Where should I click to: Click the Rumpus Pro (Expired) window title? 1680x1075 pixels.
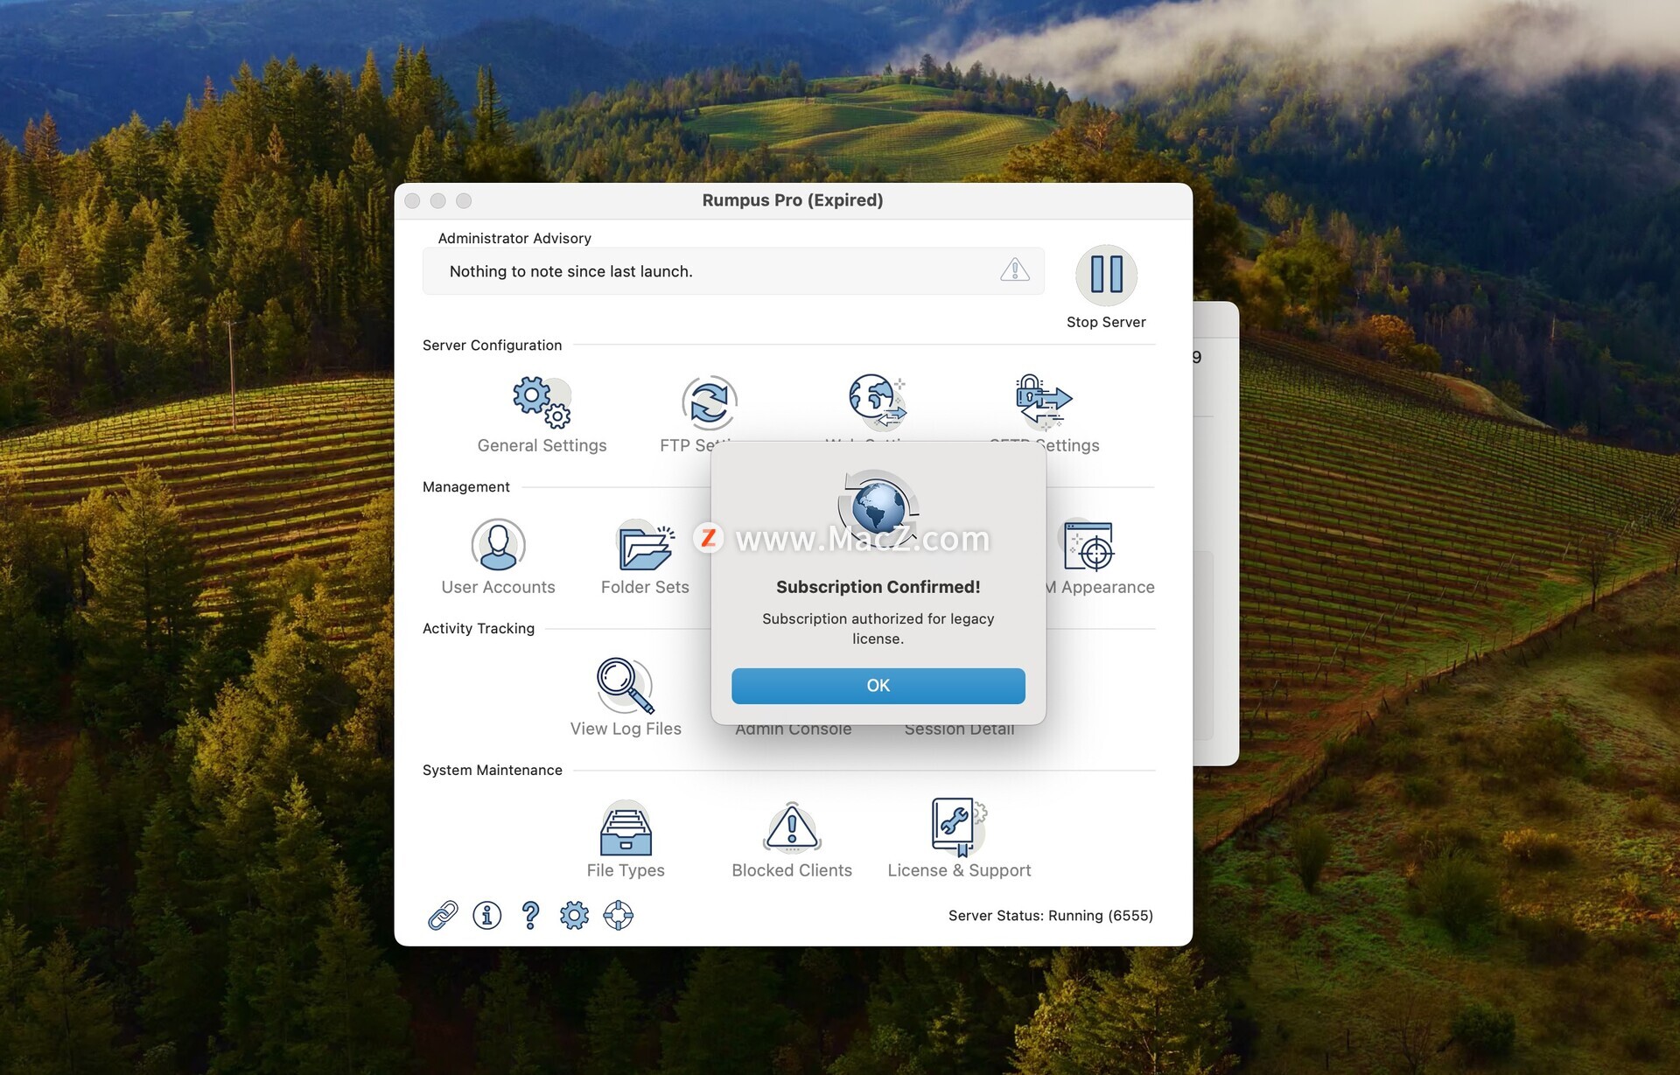point(793,200)
